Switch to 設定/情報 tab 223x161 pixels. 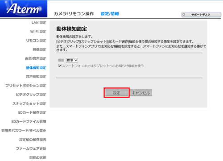click(110, 14)
